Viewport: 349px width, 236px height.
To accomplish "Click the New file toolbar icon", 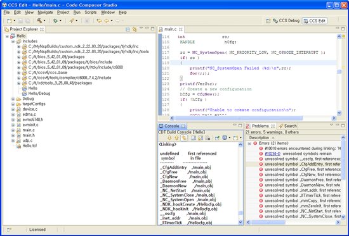I will coord(9,21).
